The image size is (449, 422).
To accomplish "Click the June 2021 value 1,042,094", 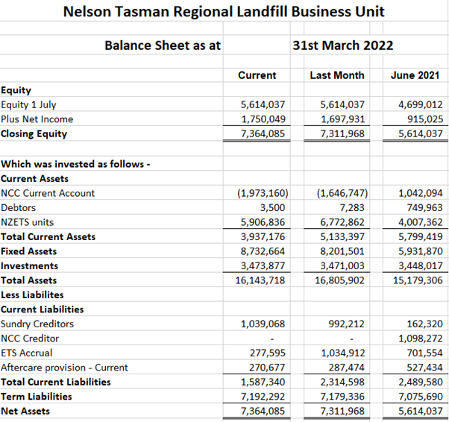I will click(x=421, y=193).
